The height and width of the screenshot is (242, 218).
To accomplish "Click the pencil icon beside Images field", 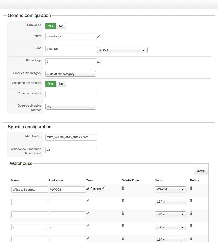I will (99, 36).
